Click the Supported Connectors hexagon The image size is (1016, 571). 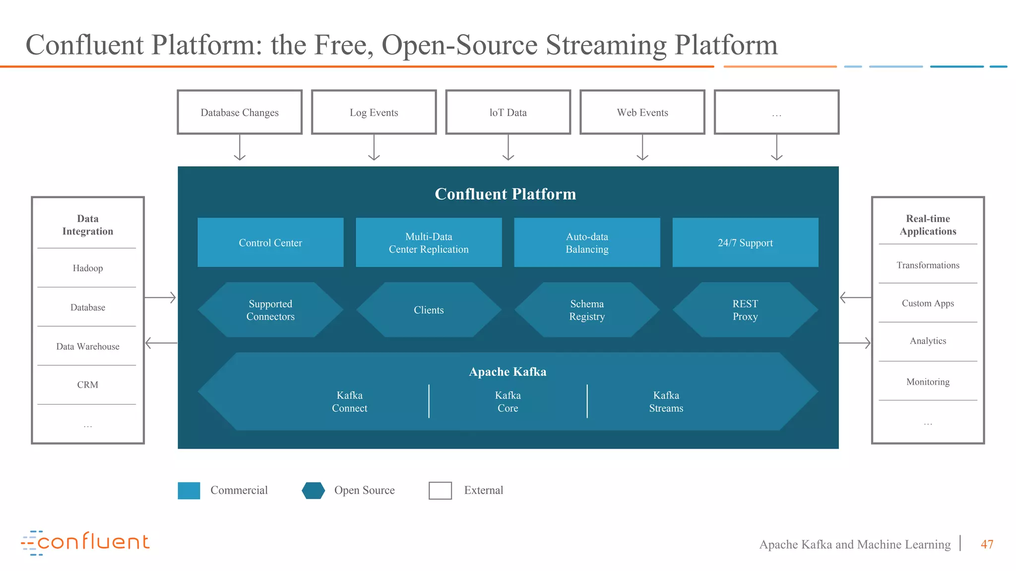270,310
